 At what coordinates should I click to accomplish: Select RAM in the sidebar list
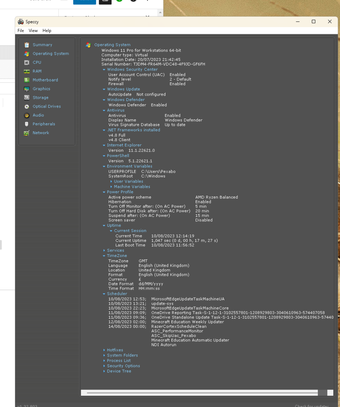pos(37,71)
